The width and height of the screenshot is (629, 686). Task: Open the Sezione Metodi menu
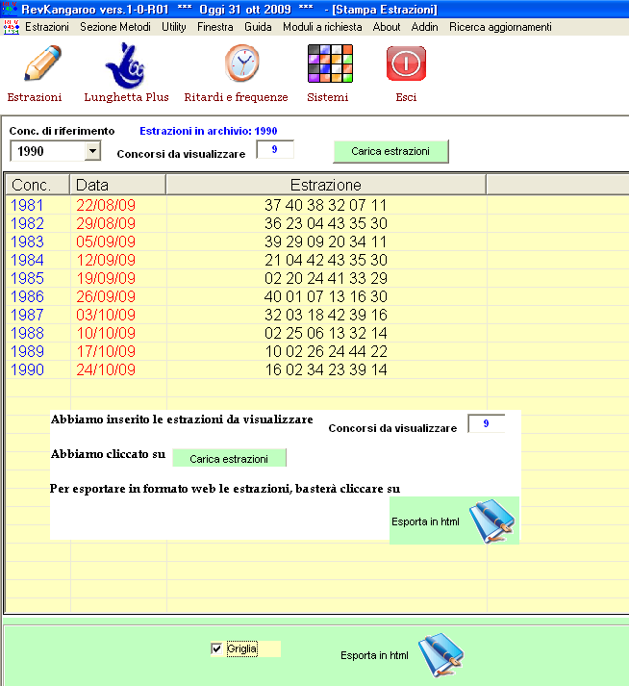[x=114, y=27]
